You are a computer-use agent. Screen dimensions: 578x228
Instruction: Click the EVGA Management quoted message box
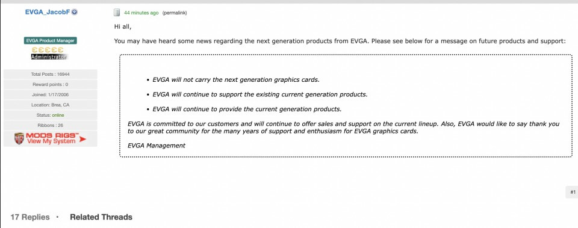(x=346, y=106)
